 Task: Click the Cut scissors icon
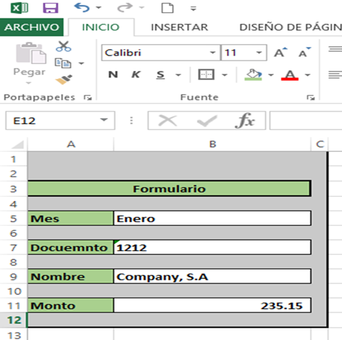pyautogui.click(x=63, y=46)
